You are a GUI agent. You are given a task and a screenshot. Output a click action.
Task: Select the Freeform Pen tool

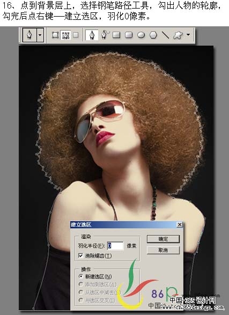point(105,35)
